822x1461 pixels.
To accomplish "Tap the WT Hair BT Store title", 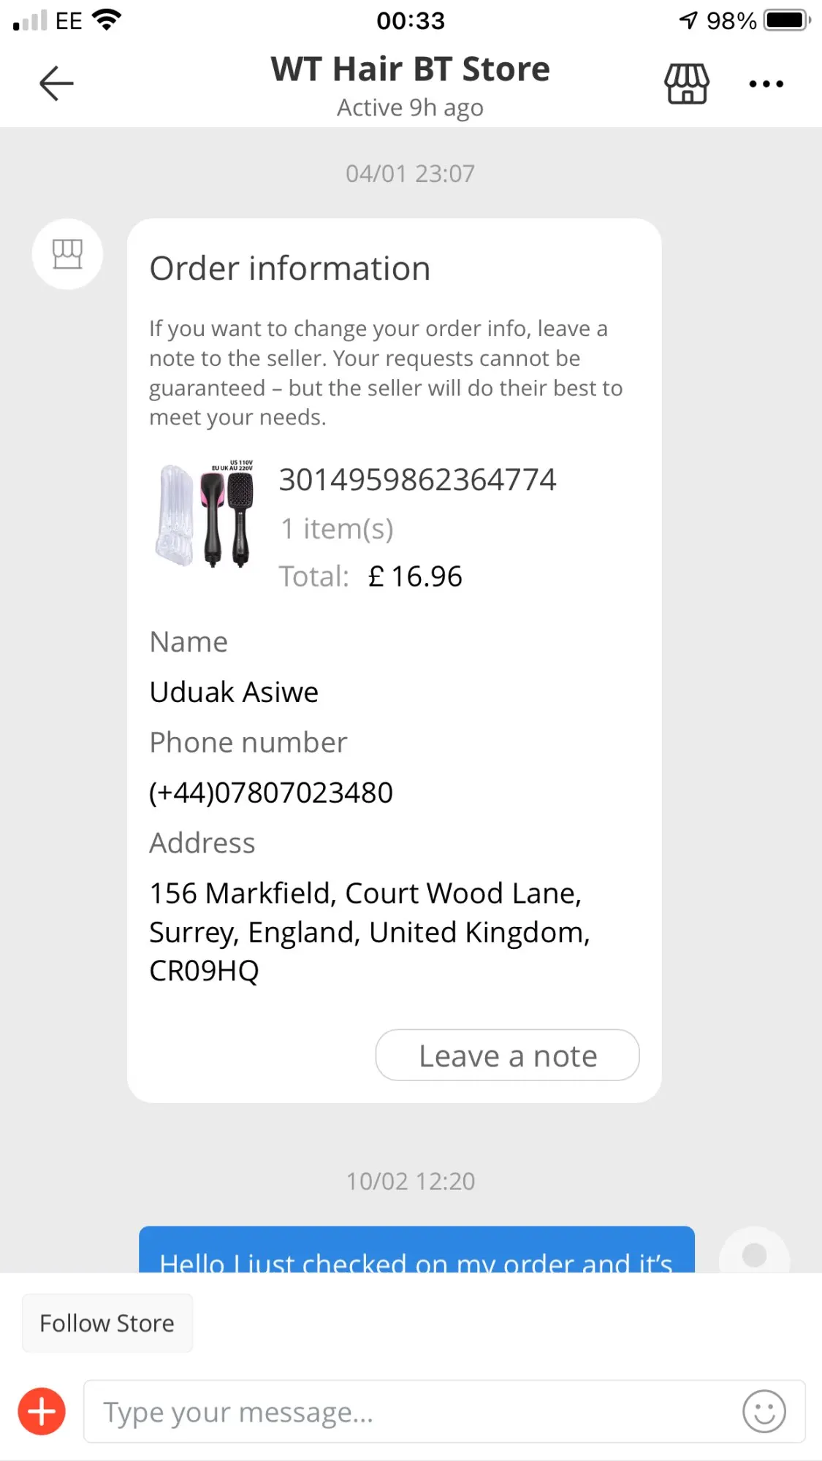I will 410,69.
